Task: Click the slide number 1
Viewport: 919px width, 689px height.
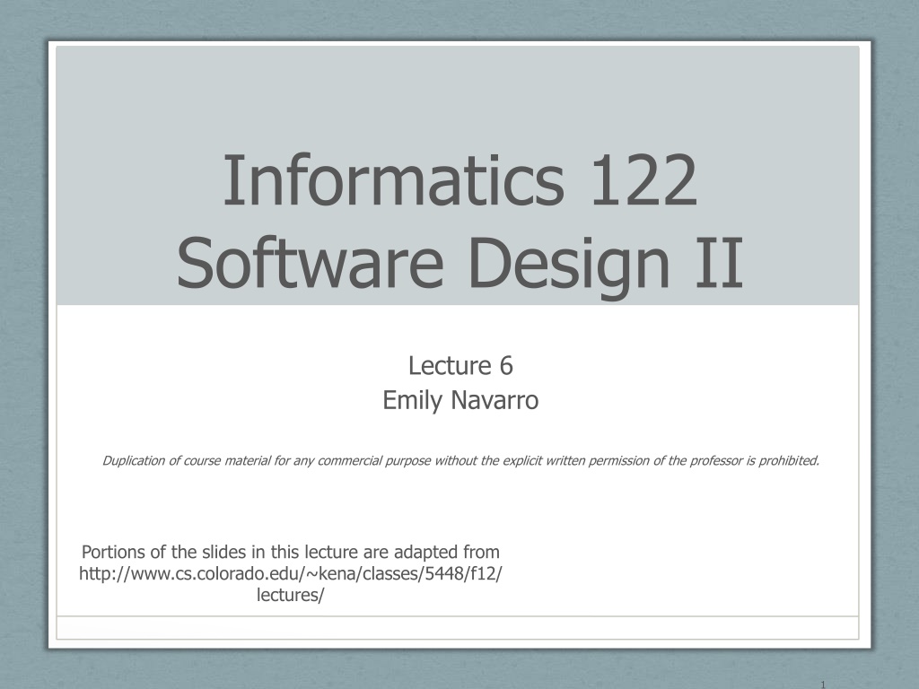Action: [823, 685]
